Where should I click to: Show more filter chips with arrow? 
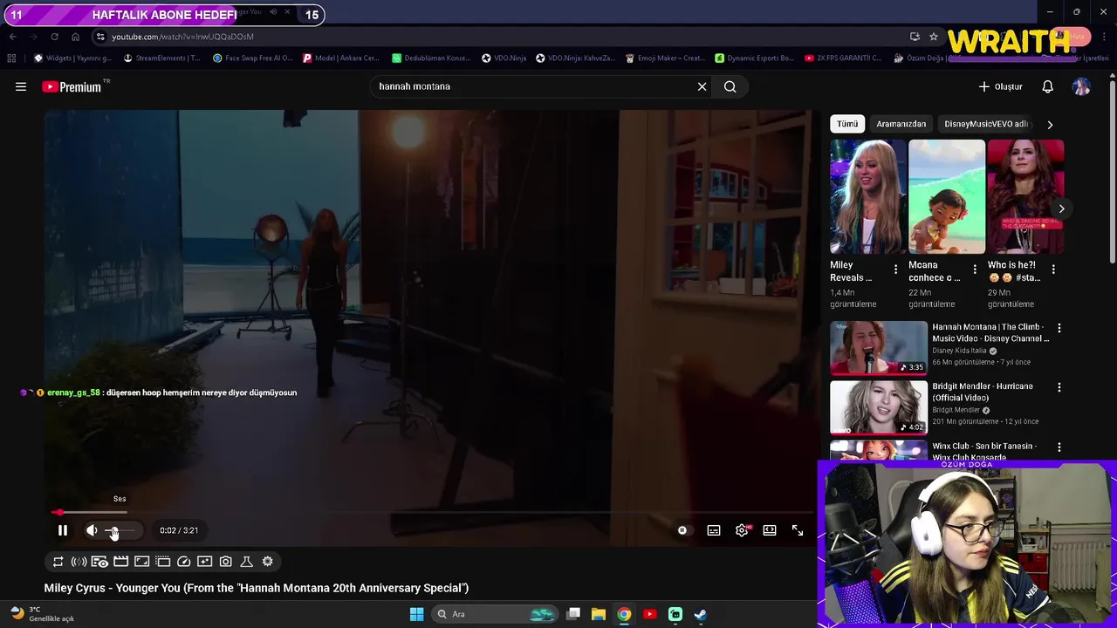(x=1050, y=124)
